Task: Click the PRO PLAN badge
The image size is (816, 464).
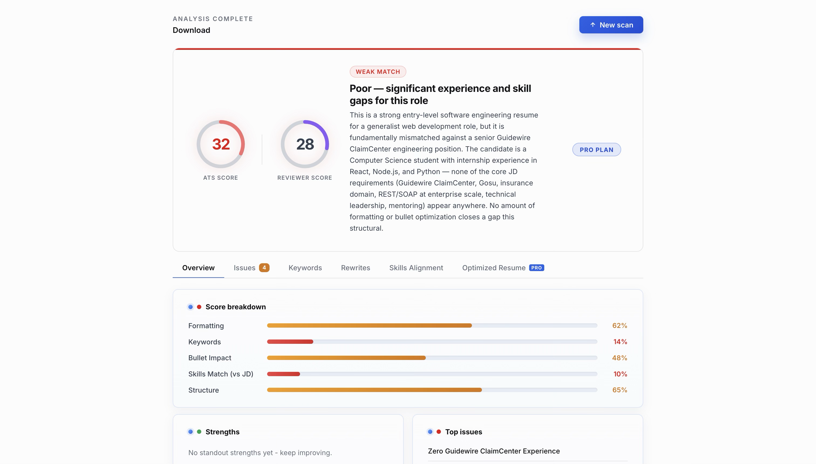Action: tap(596, 150)
